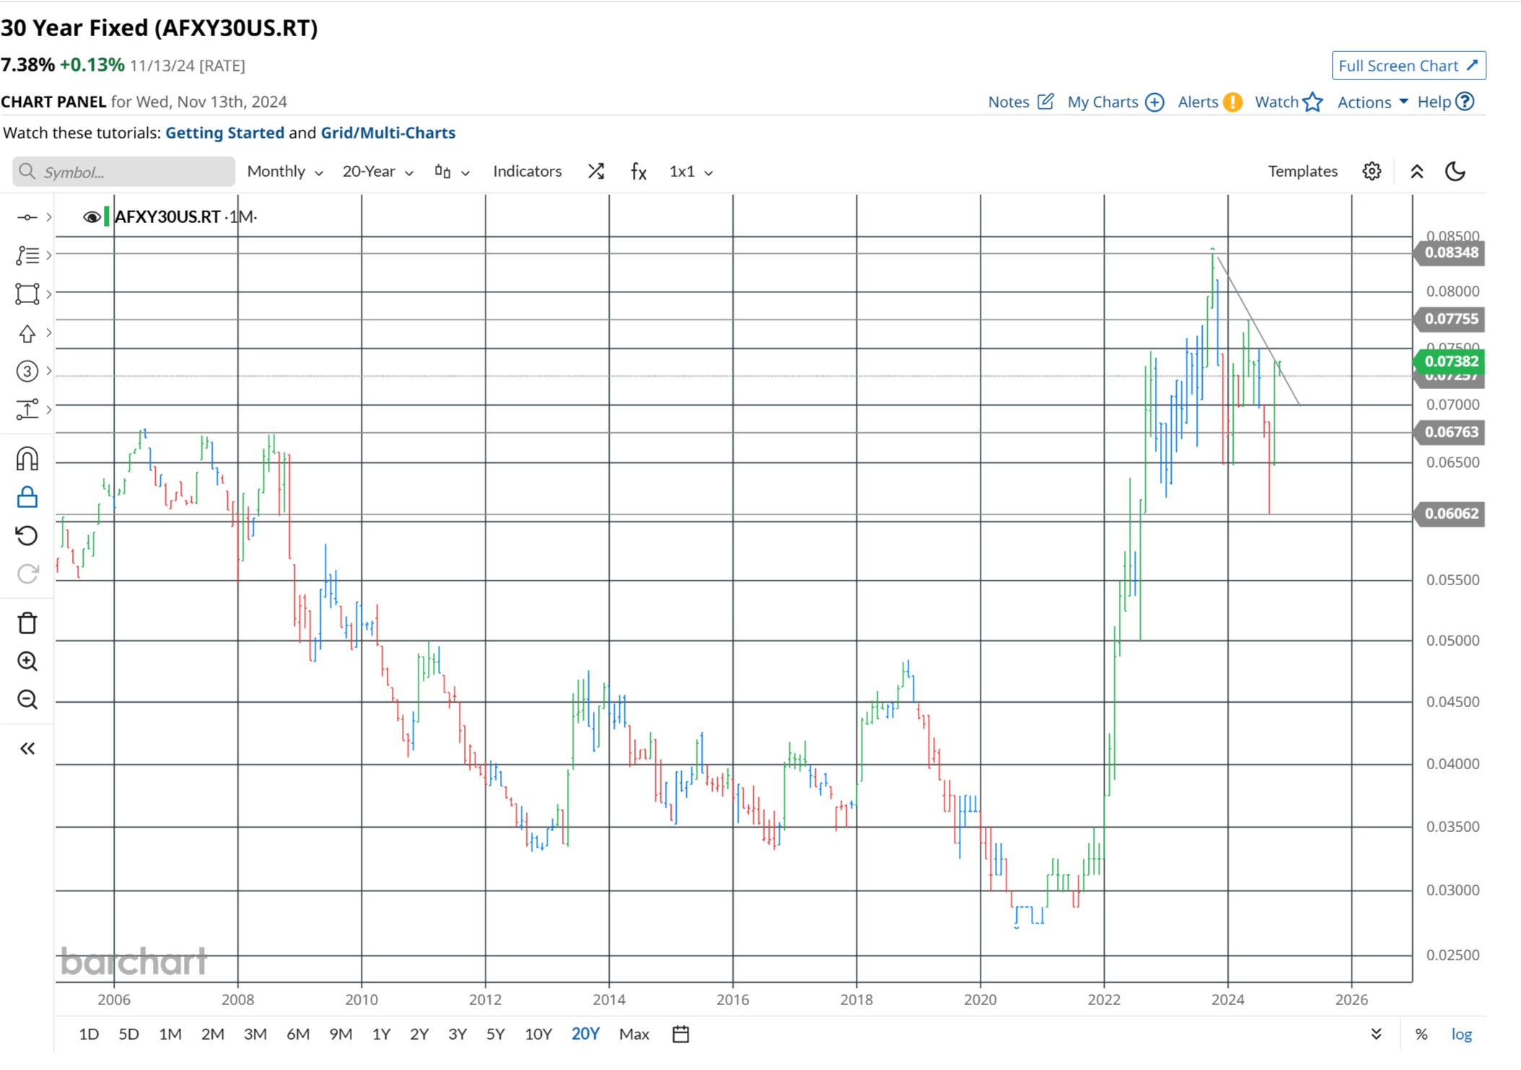Screen dimensions: 1521x1070
Task: Expand the Actions dropdown menu
Action: coord(1372,102)
